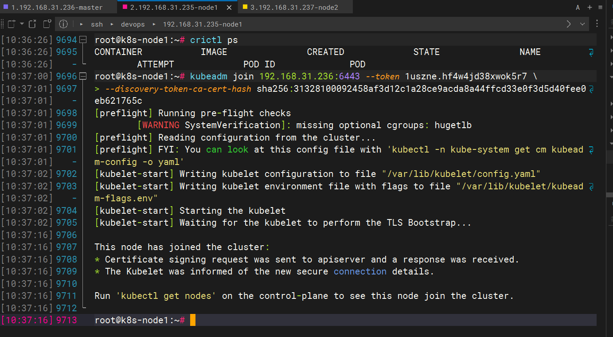Click the breadcrumb arrow before ssh
613x337 pixels.
pyautogui.click(x=82, y=24)
